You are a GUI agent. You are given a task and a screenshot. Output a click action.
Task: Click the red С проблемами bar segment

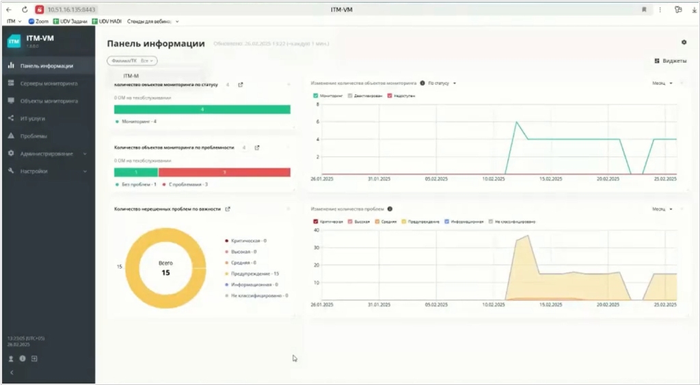[224, 173]
